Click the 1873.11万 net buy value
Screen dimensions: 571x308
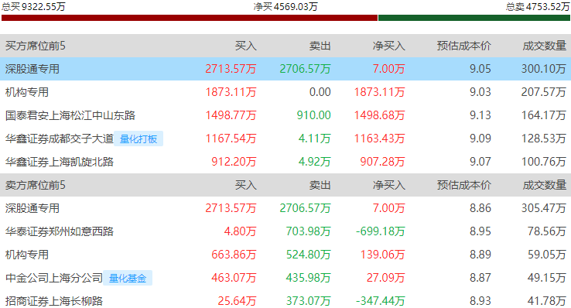pos(379,92)
